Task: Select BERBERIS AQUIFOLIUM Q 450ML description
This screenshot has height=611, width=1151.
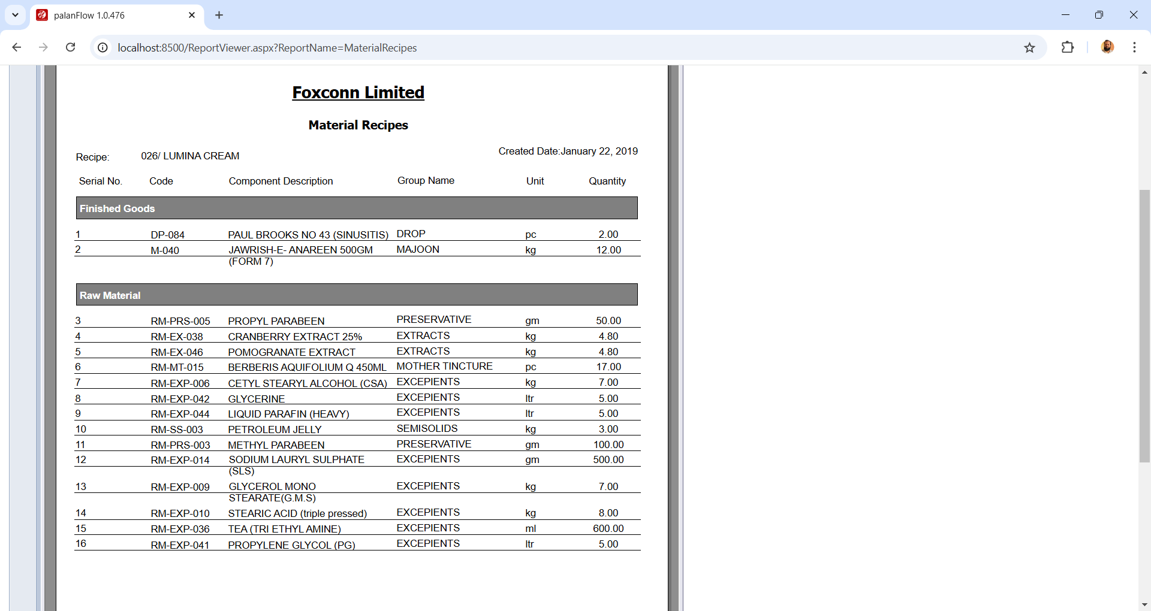Action: click(x=307, y=367)
